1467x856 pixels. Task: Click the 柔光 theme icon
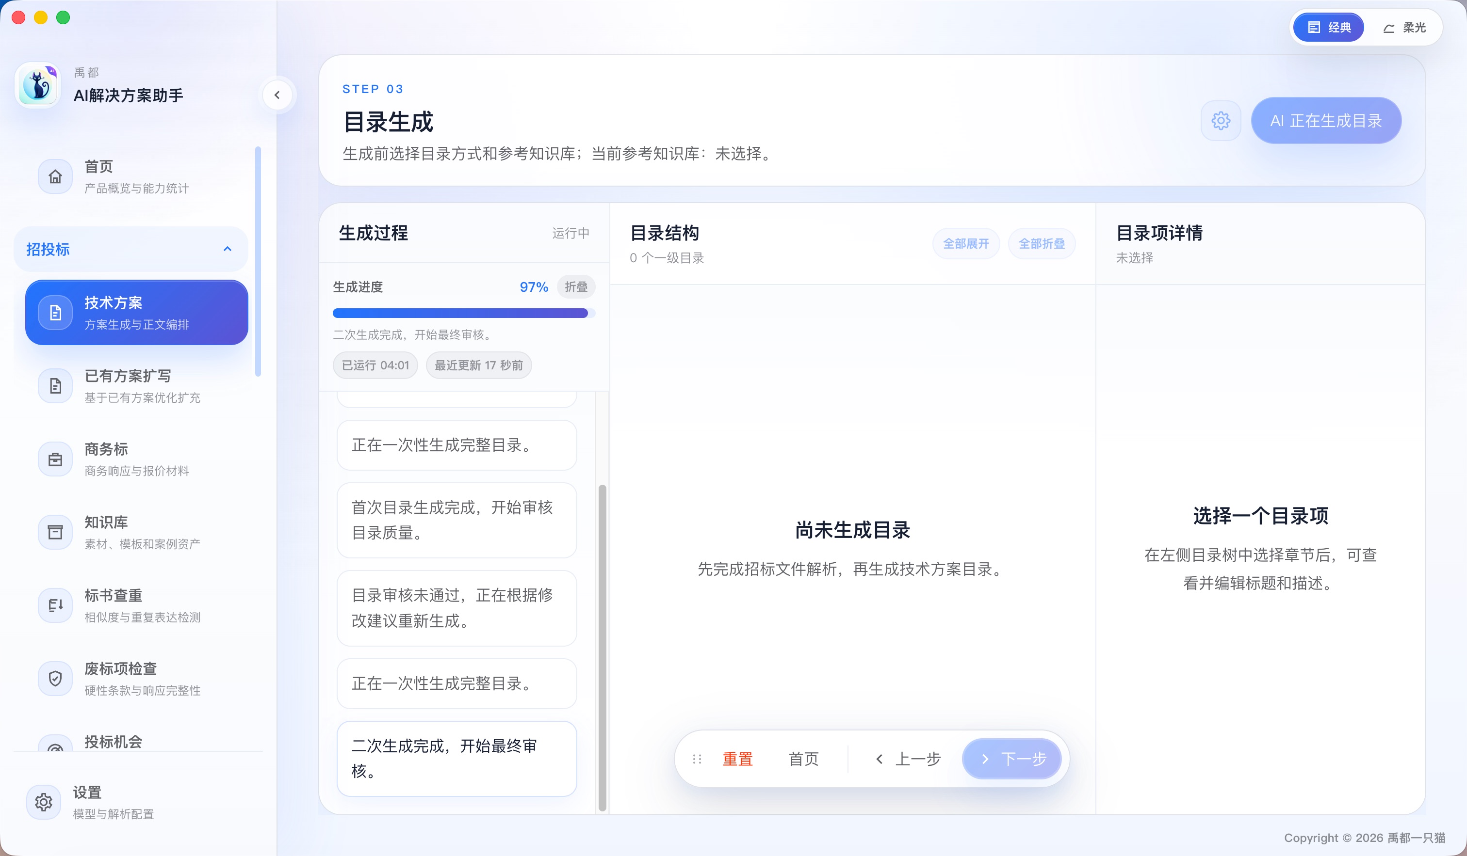(x=1389, y=28)
